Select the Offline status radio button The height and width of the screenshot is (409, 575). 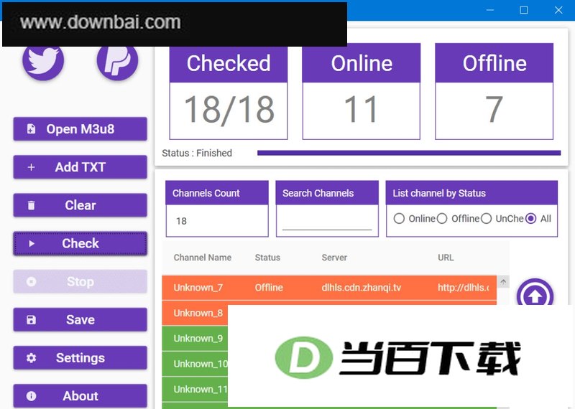(x=442, y=219)
